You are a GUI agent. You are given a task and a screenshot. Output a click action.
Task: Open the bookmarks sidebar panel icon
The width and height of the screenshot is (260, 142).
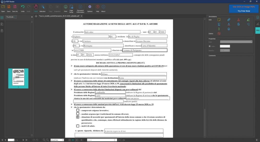pyautogui.click(x=2, y=24)
